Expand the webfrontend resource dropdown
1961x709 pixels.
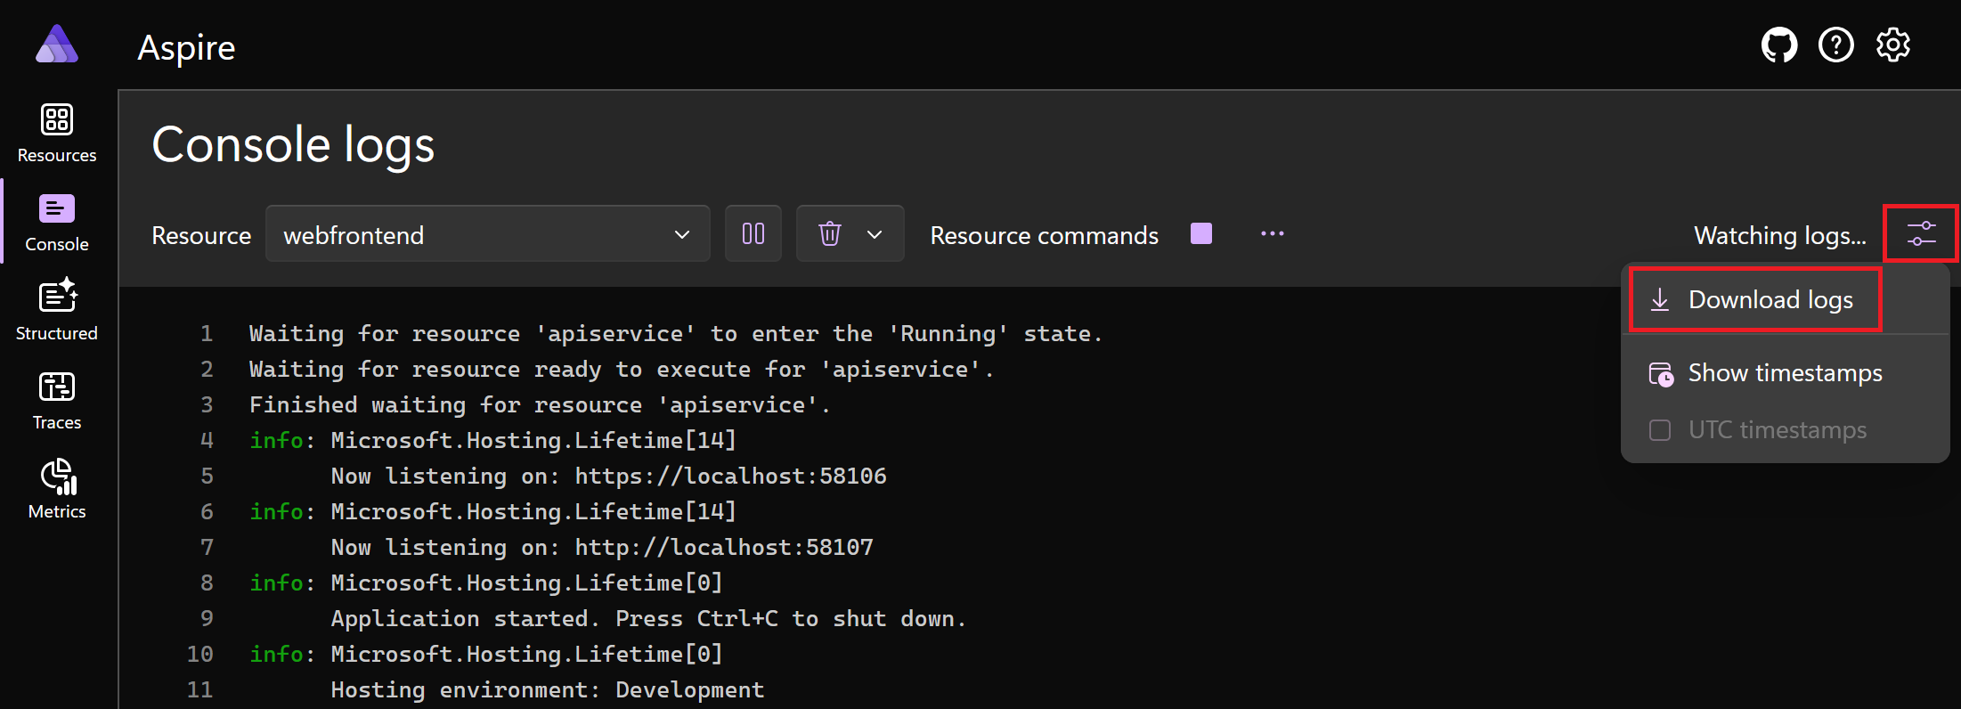coord(488,234)
